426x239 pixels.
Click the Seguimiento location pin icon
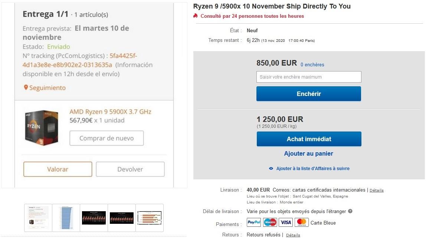click(26, 87)
